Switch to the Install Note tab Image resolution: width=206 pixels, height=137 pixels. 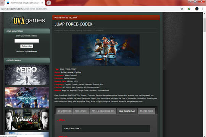click(x=146, y=111)
